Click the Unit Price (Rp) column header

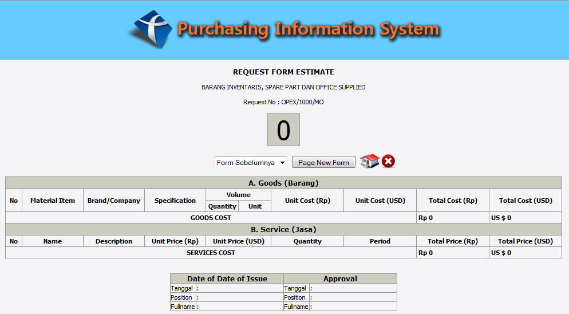point(175,241)
